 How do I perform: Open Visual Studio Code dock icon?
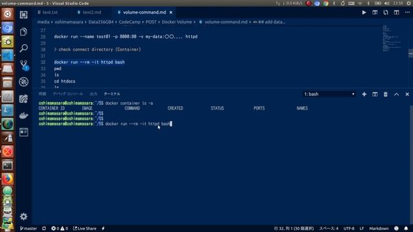[7, 55]
